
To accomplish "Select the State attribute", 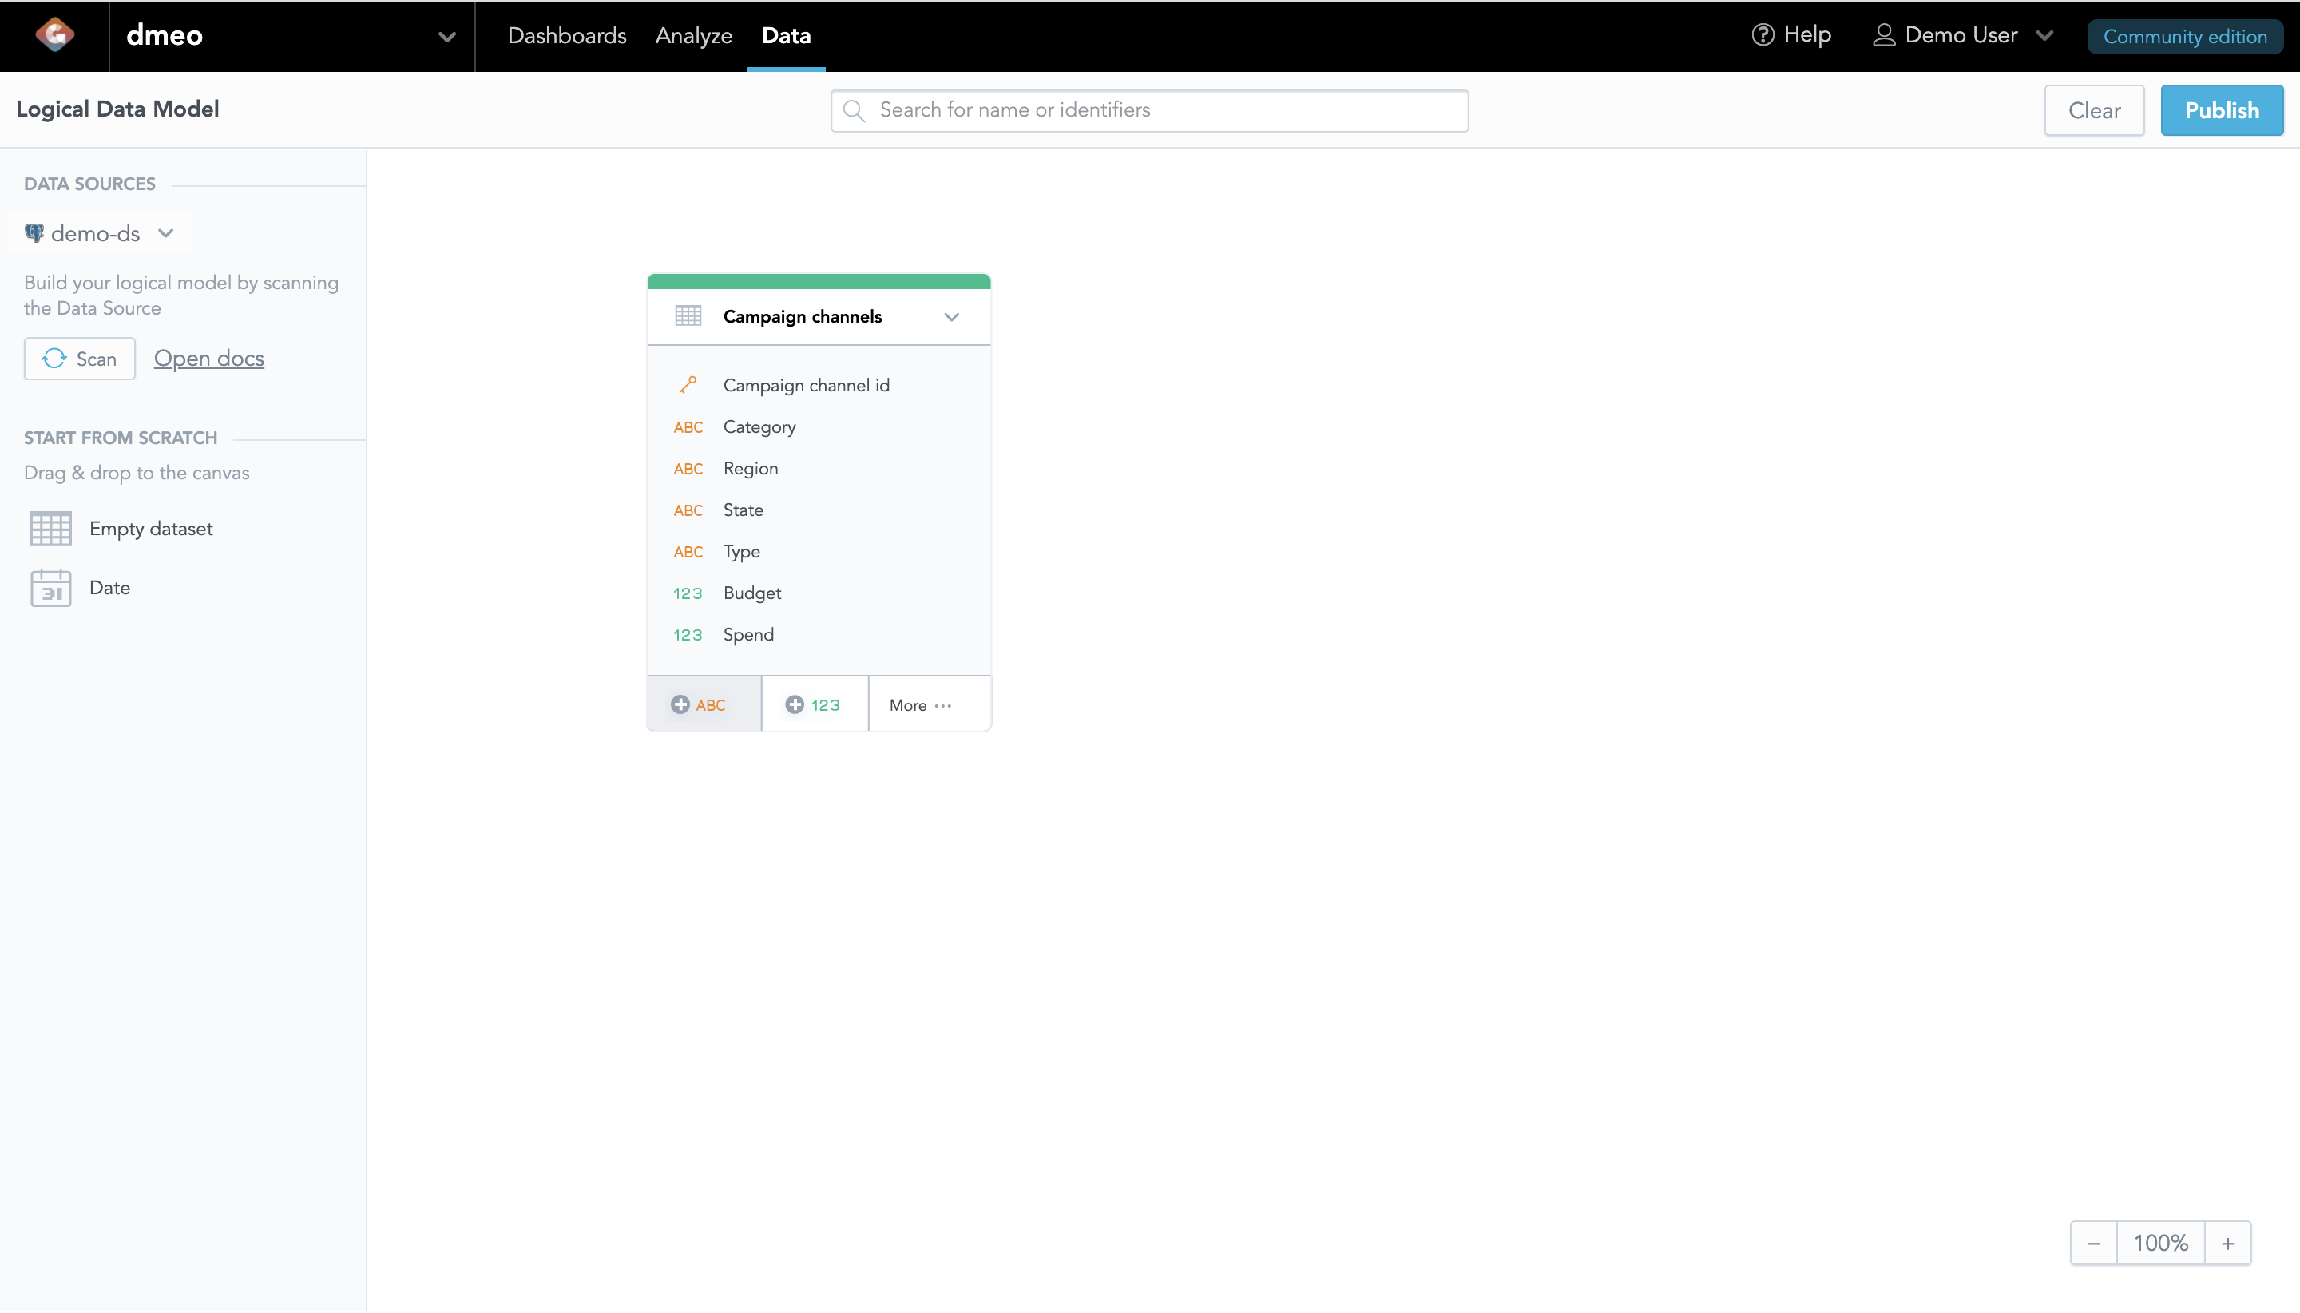I will tap(743, 510).
